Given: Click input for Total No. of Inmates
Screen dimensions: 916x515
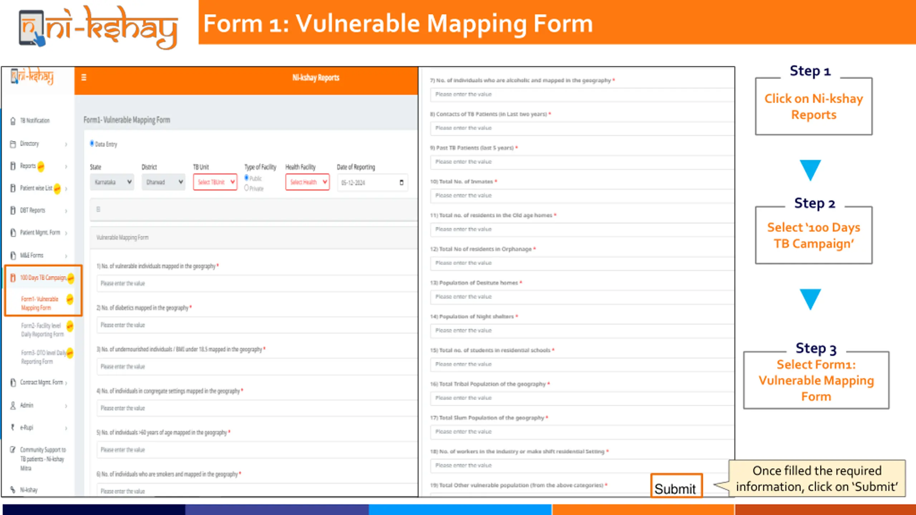Looking at the screenshot, I should point(582,196).
